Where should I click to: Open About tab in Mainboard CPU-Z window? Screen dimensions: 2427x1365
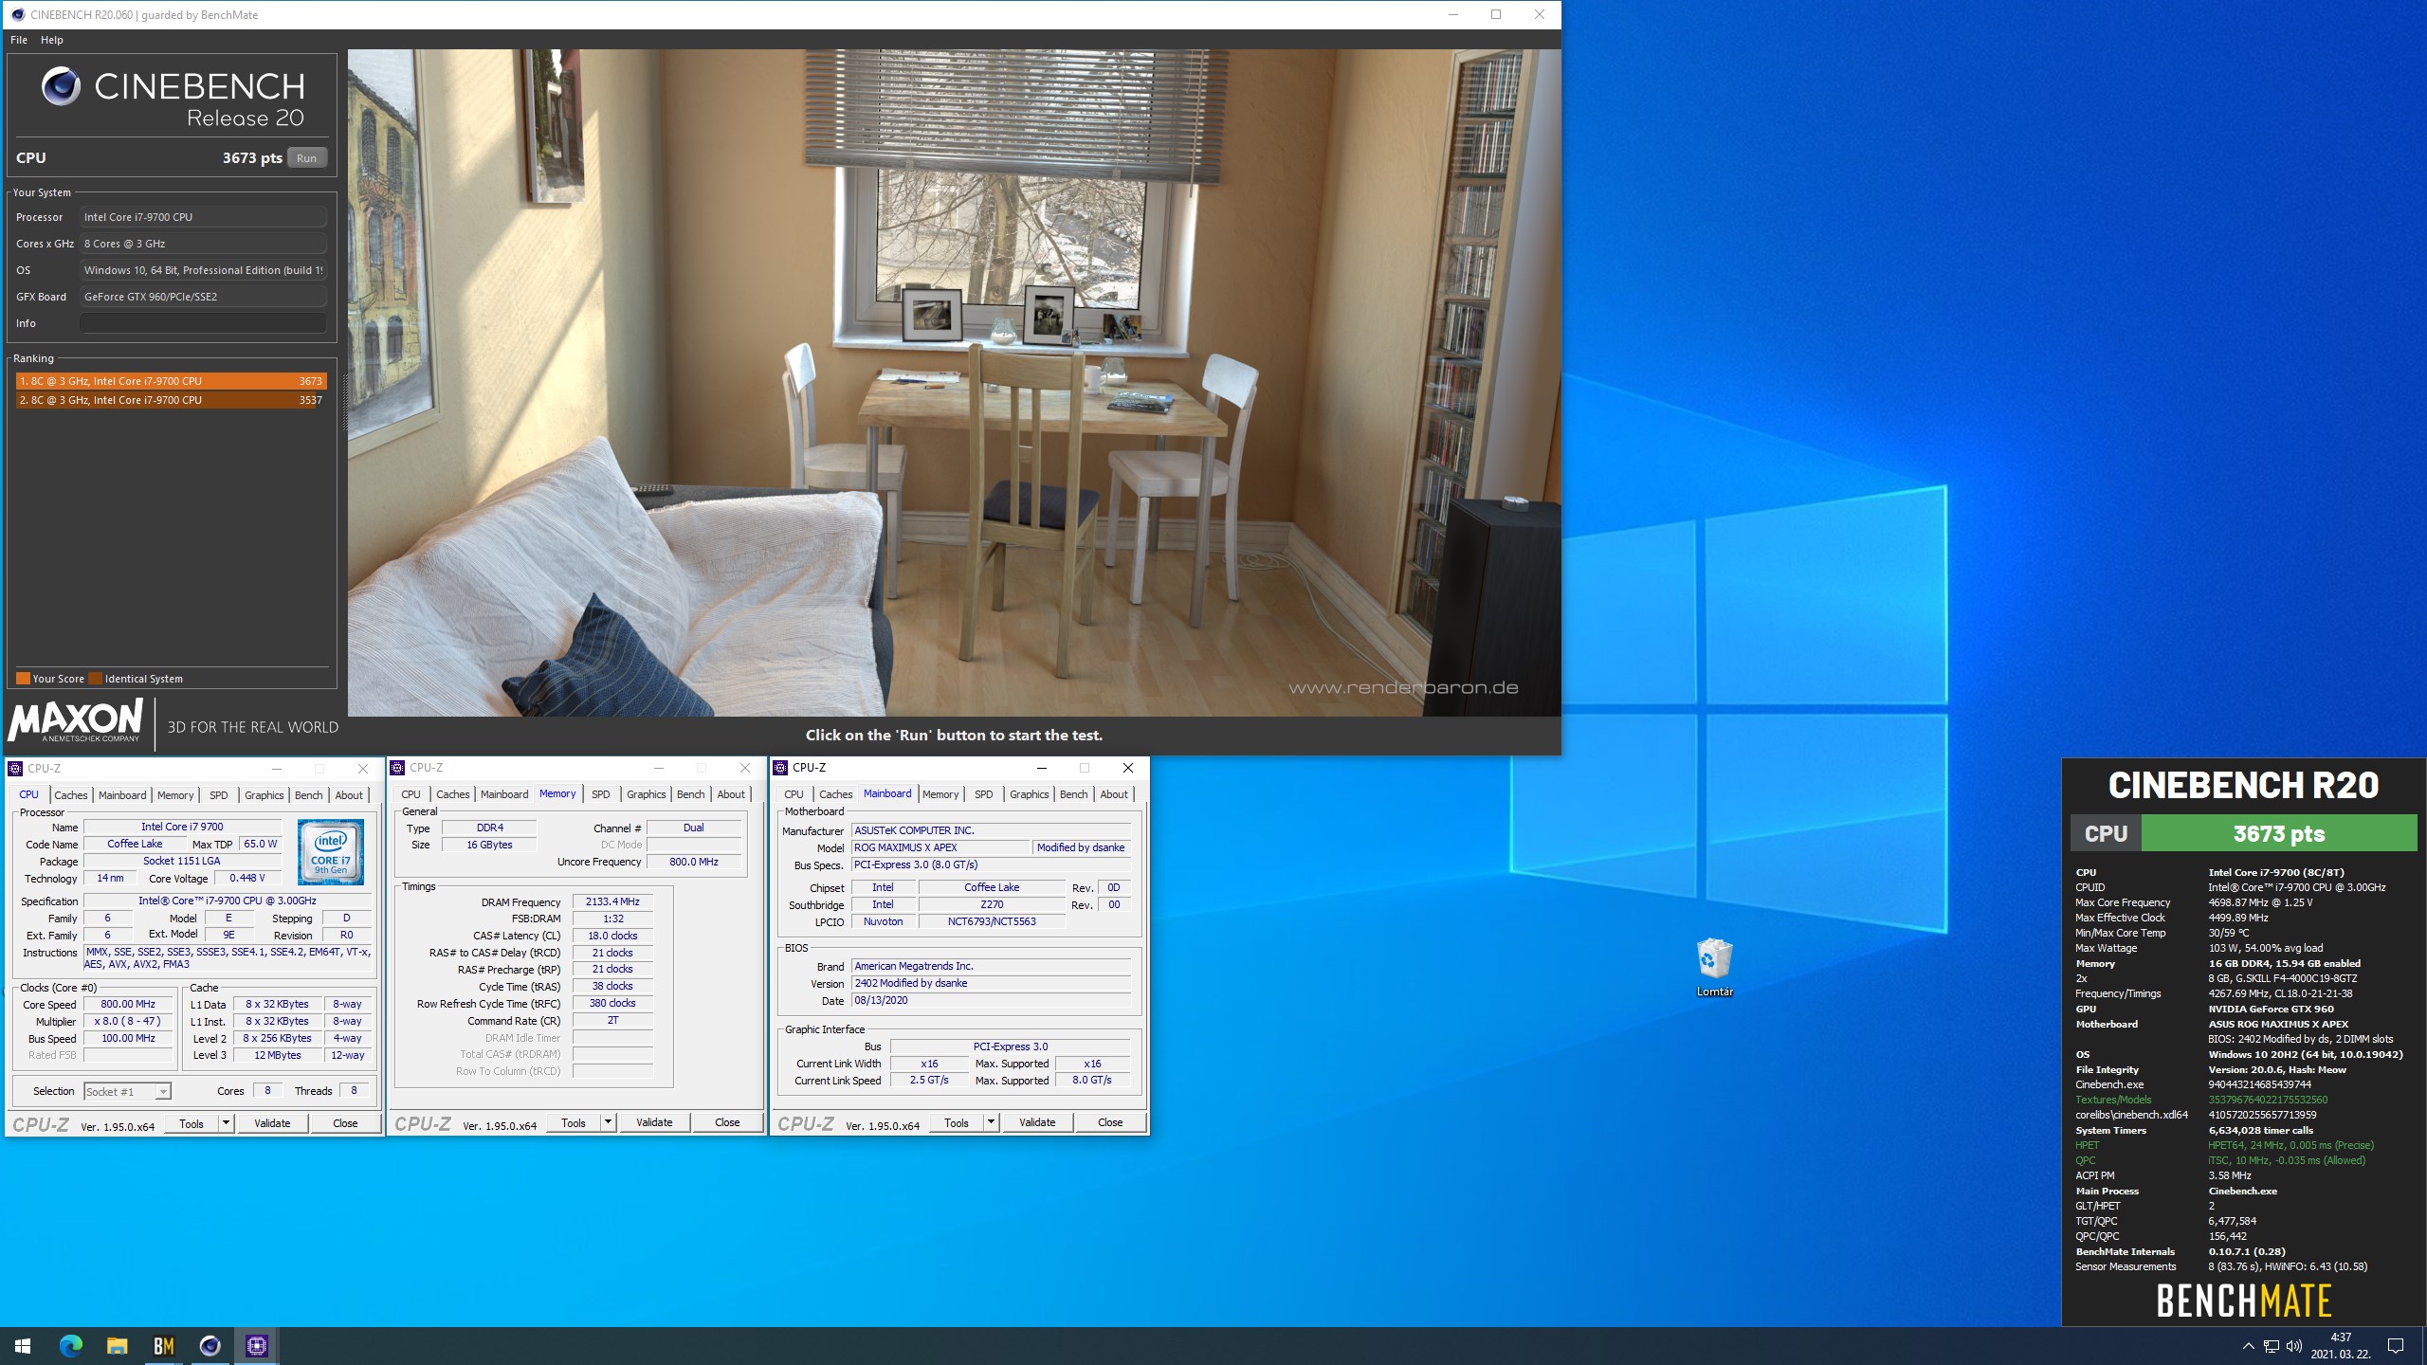click(1113, 794)
